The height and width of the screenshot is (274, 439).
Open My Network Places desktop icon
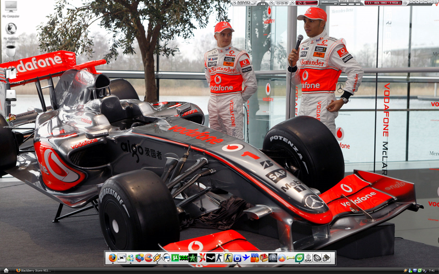point(11,33)
